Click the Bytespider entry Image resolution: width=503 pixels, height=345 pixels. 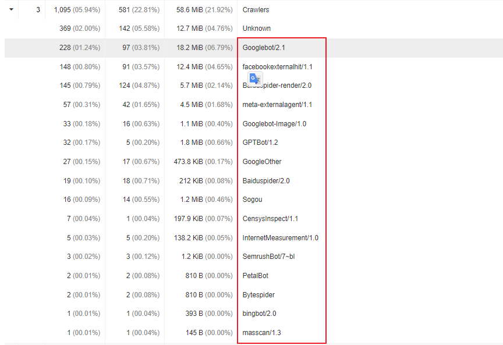[x=258, y=295]
